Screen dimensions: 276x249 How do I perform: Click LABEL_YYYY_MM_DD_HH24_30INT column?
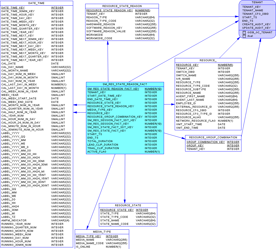tap(25, 185)
